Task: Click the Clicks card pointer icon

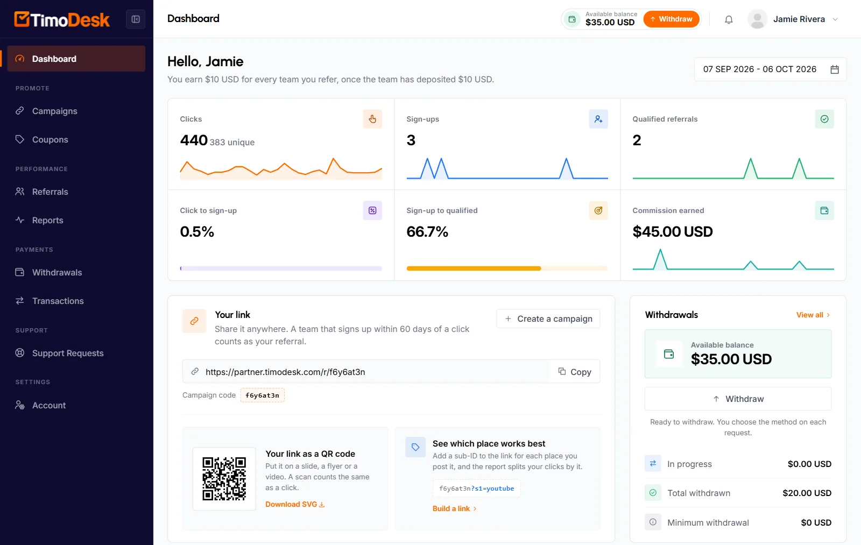Action: point(372,119)
